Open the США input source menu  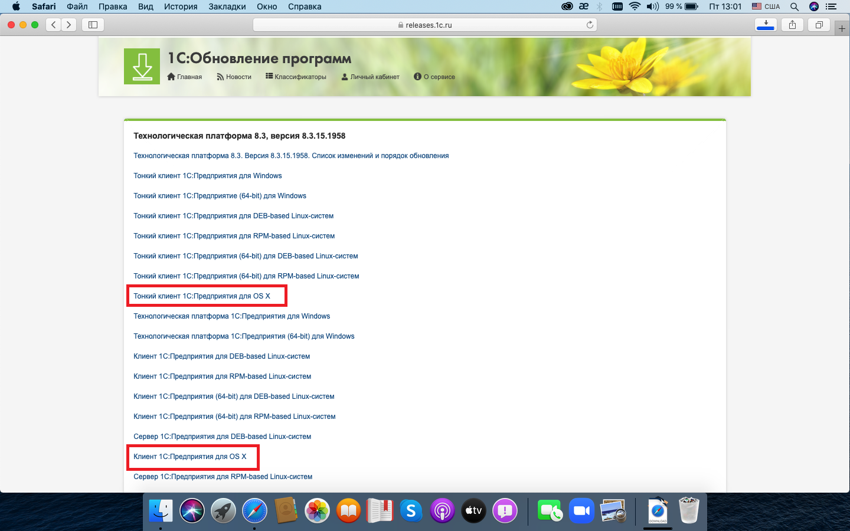[x=766, y=6]
